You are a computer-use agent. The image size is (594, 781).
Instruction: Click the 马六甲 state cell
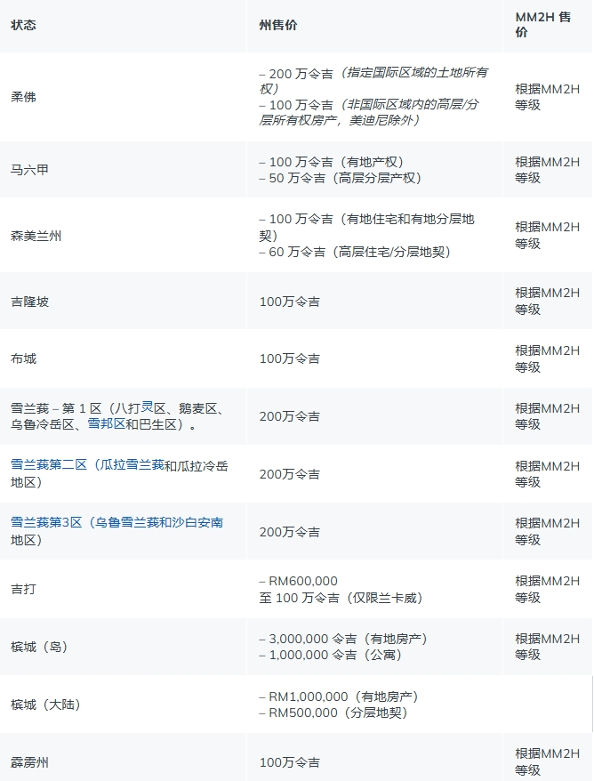[30, 170]
